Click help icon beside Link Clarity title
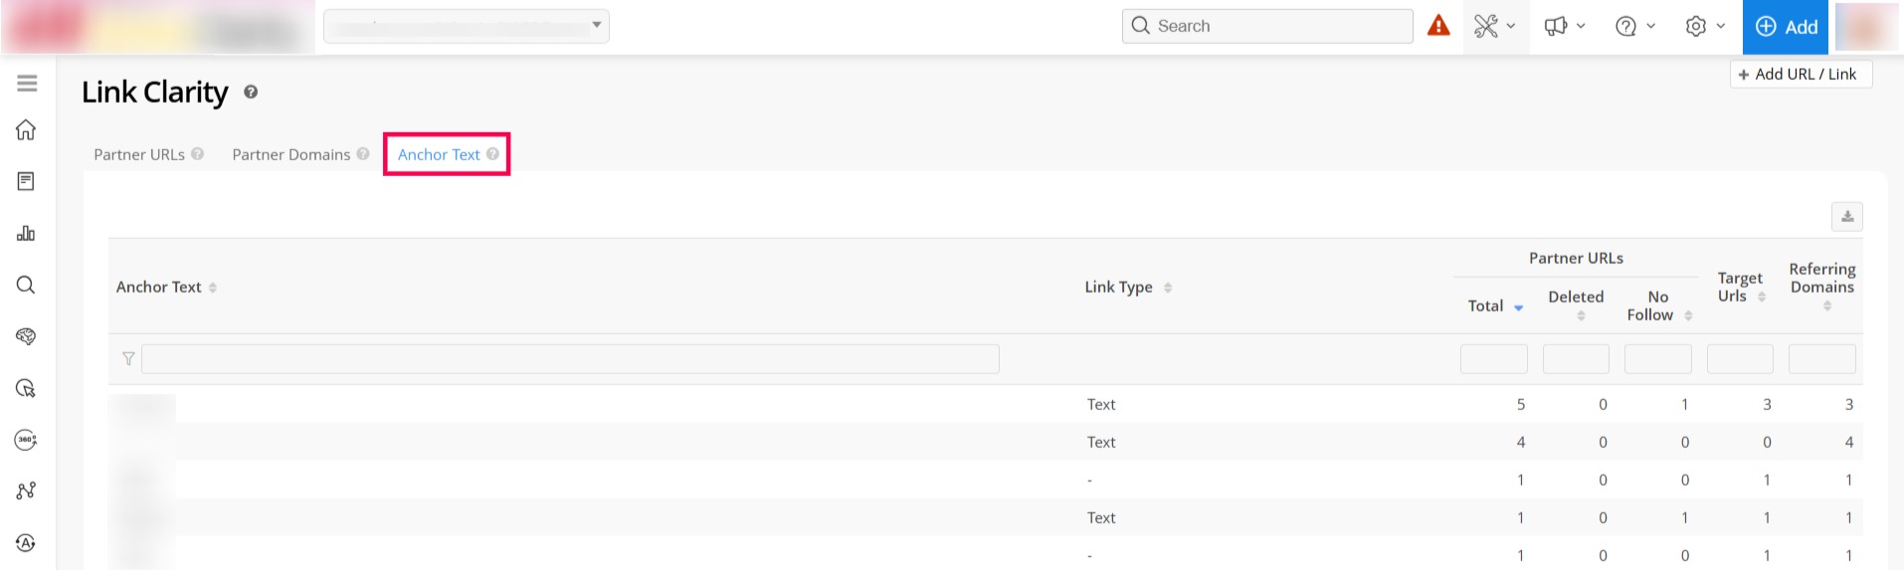This screenshot has width=1904, height=570. (251, 93)
